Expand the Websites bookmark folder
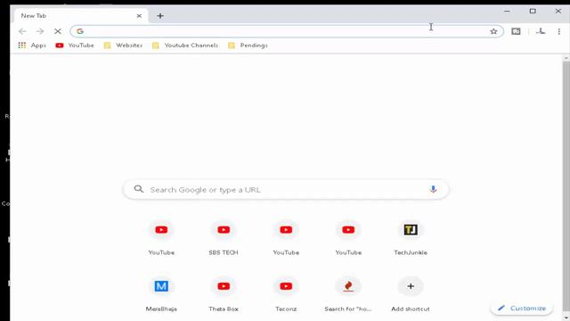Image resolution: width=570 pixels, height=321 pixels. coord(123,45)
